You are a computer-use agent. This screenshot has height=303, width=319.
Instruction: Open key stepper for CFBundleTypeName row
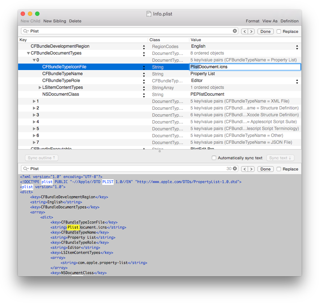point(144,74)
